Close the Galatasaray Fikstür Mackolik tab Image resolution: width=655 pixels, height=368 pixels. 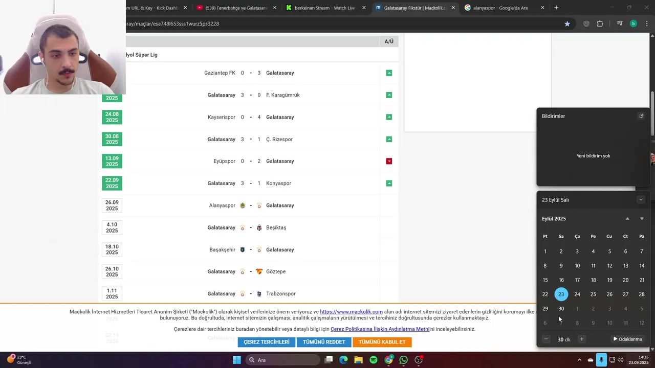[x=453, y=8]
